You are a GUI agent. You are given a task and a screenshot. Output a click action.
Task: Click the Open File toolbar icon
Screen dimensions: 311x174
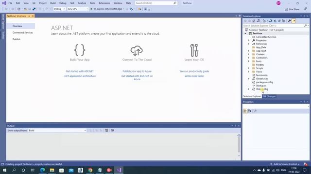[x=25, y=9]
